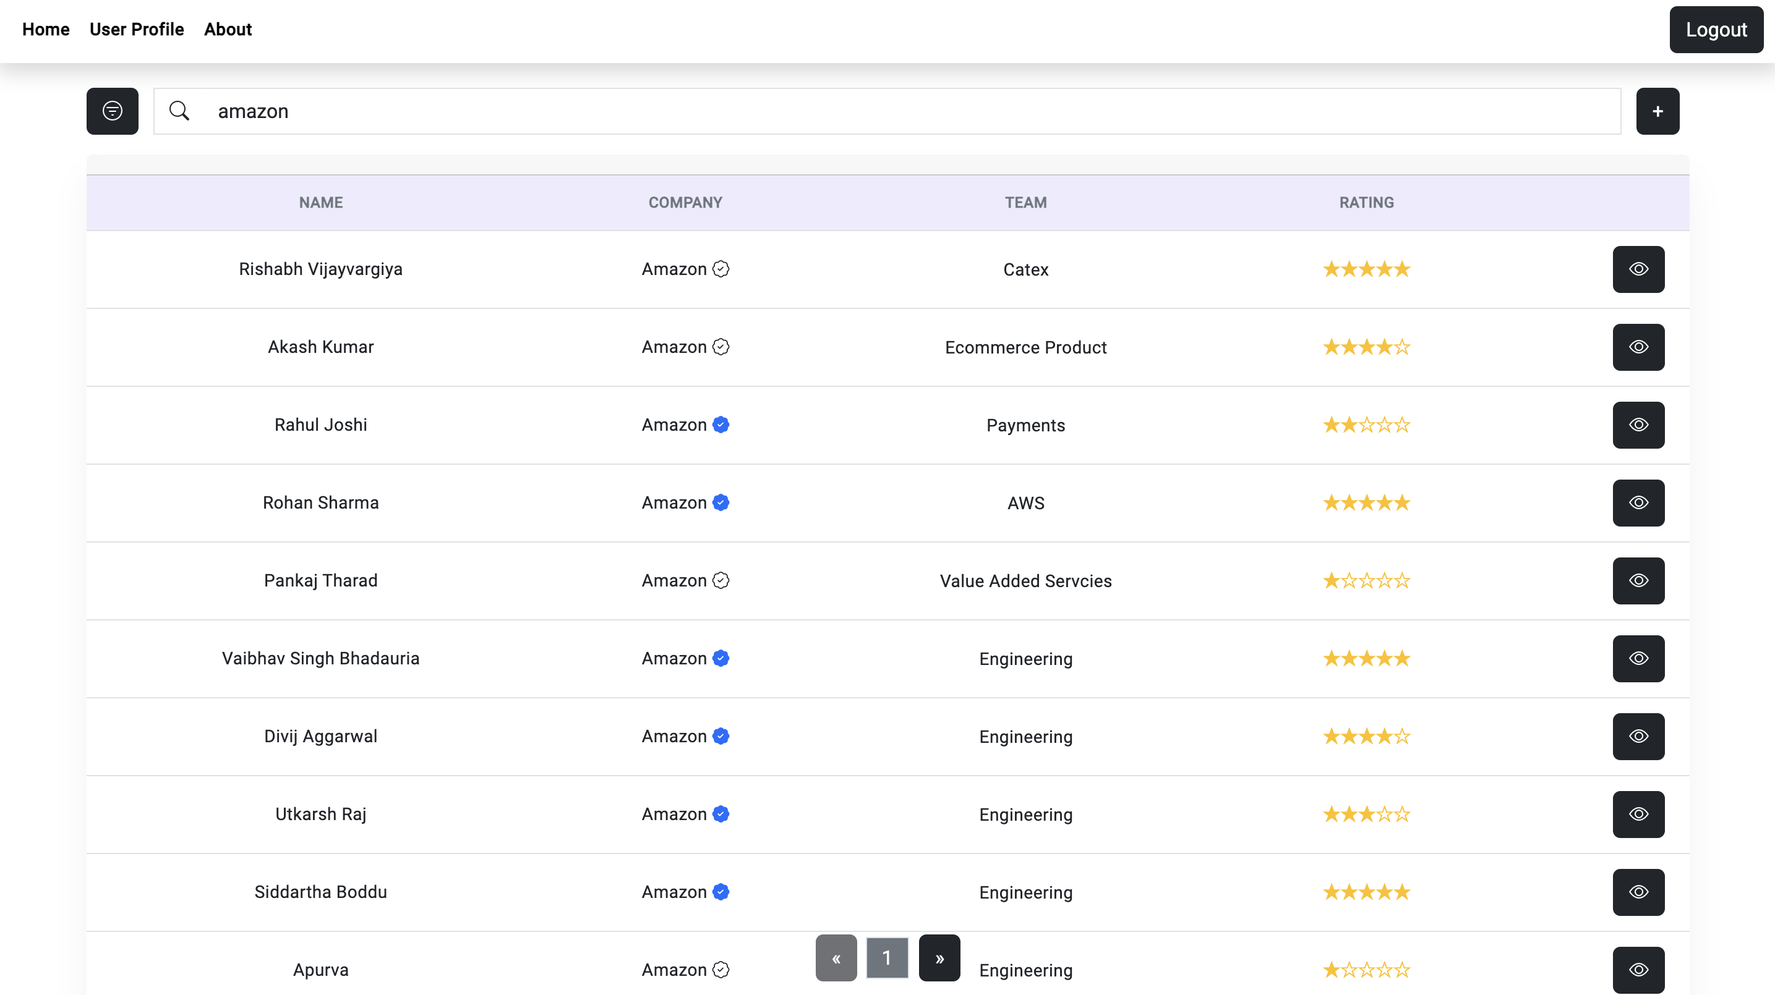Click the Value Added Servcies team cell
Viewport: 1775px width, 995px height.
coord(1025,580)
